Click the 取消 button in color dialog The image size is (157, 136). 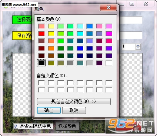(x=74, y=110)
